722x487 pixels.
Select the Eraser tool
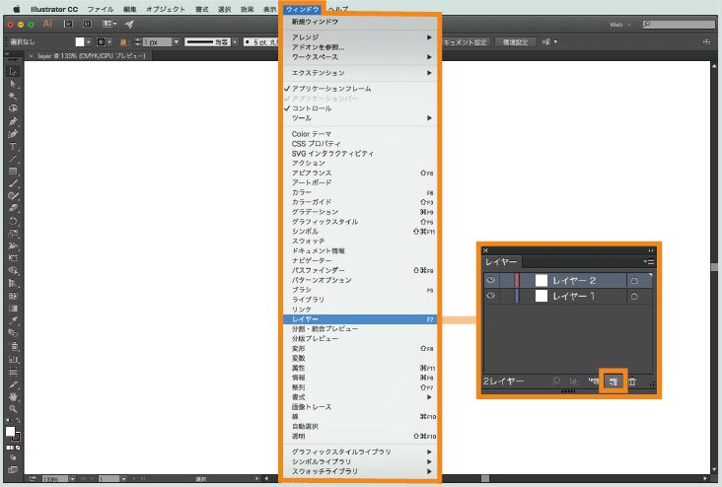tap(13, 208)
